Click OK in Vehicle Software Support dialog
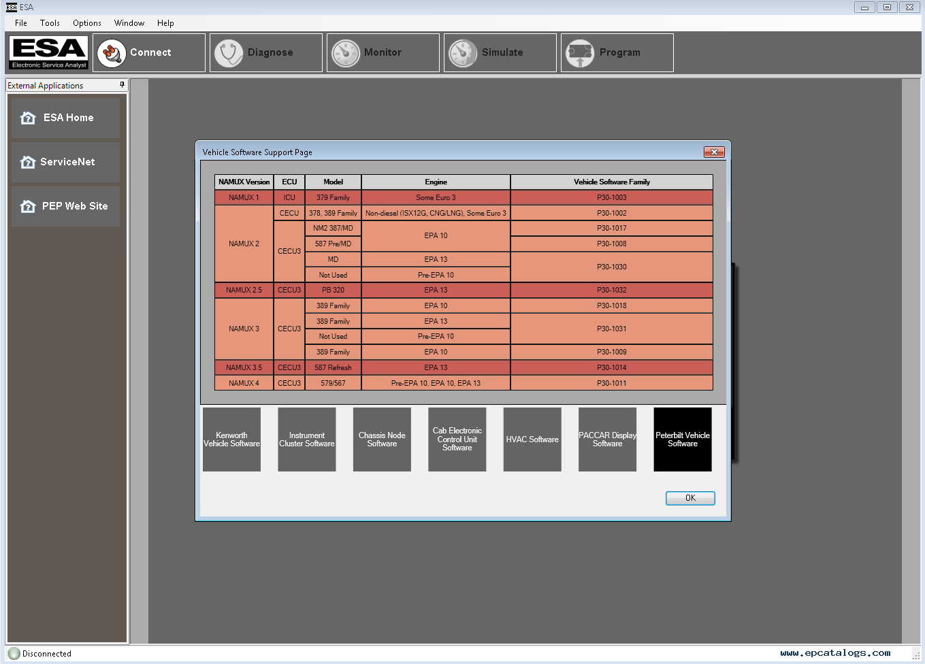 [690, 498]
